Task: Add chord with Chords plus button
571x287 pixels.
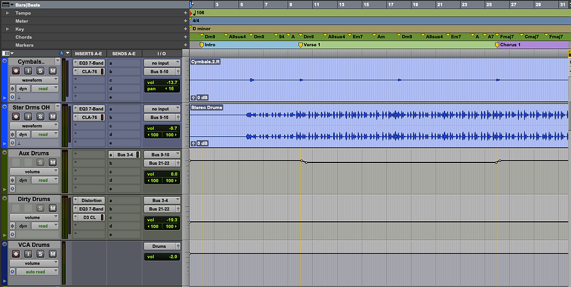Action: (186, 37)
